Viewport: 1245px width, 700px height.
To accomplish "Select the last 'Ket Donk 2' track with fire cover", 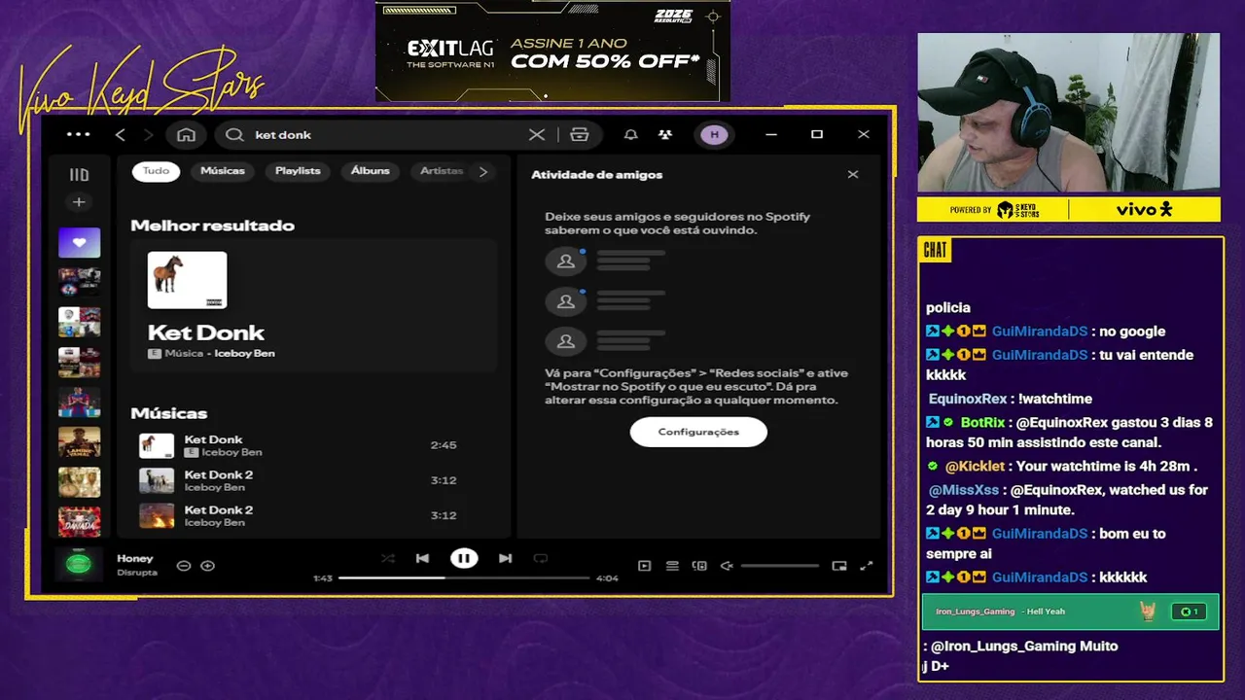I will pyautogui.click(x=313, y=515).
